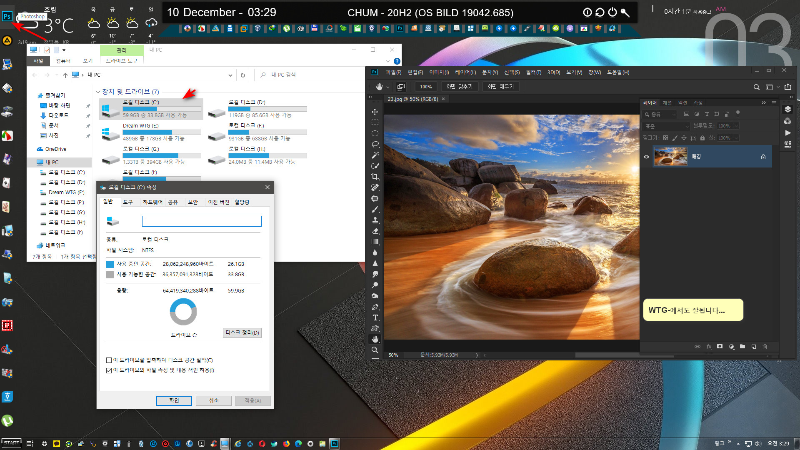Select the Brush tool
This screenshot has height=450, width=800.
(x=375, y=209)
